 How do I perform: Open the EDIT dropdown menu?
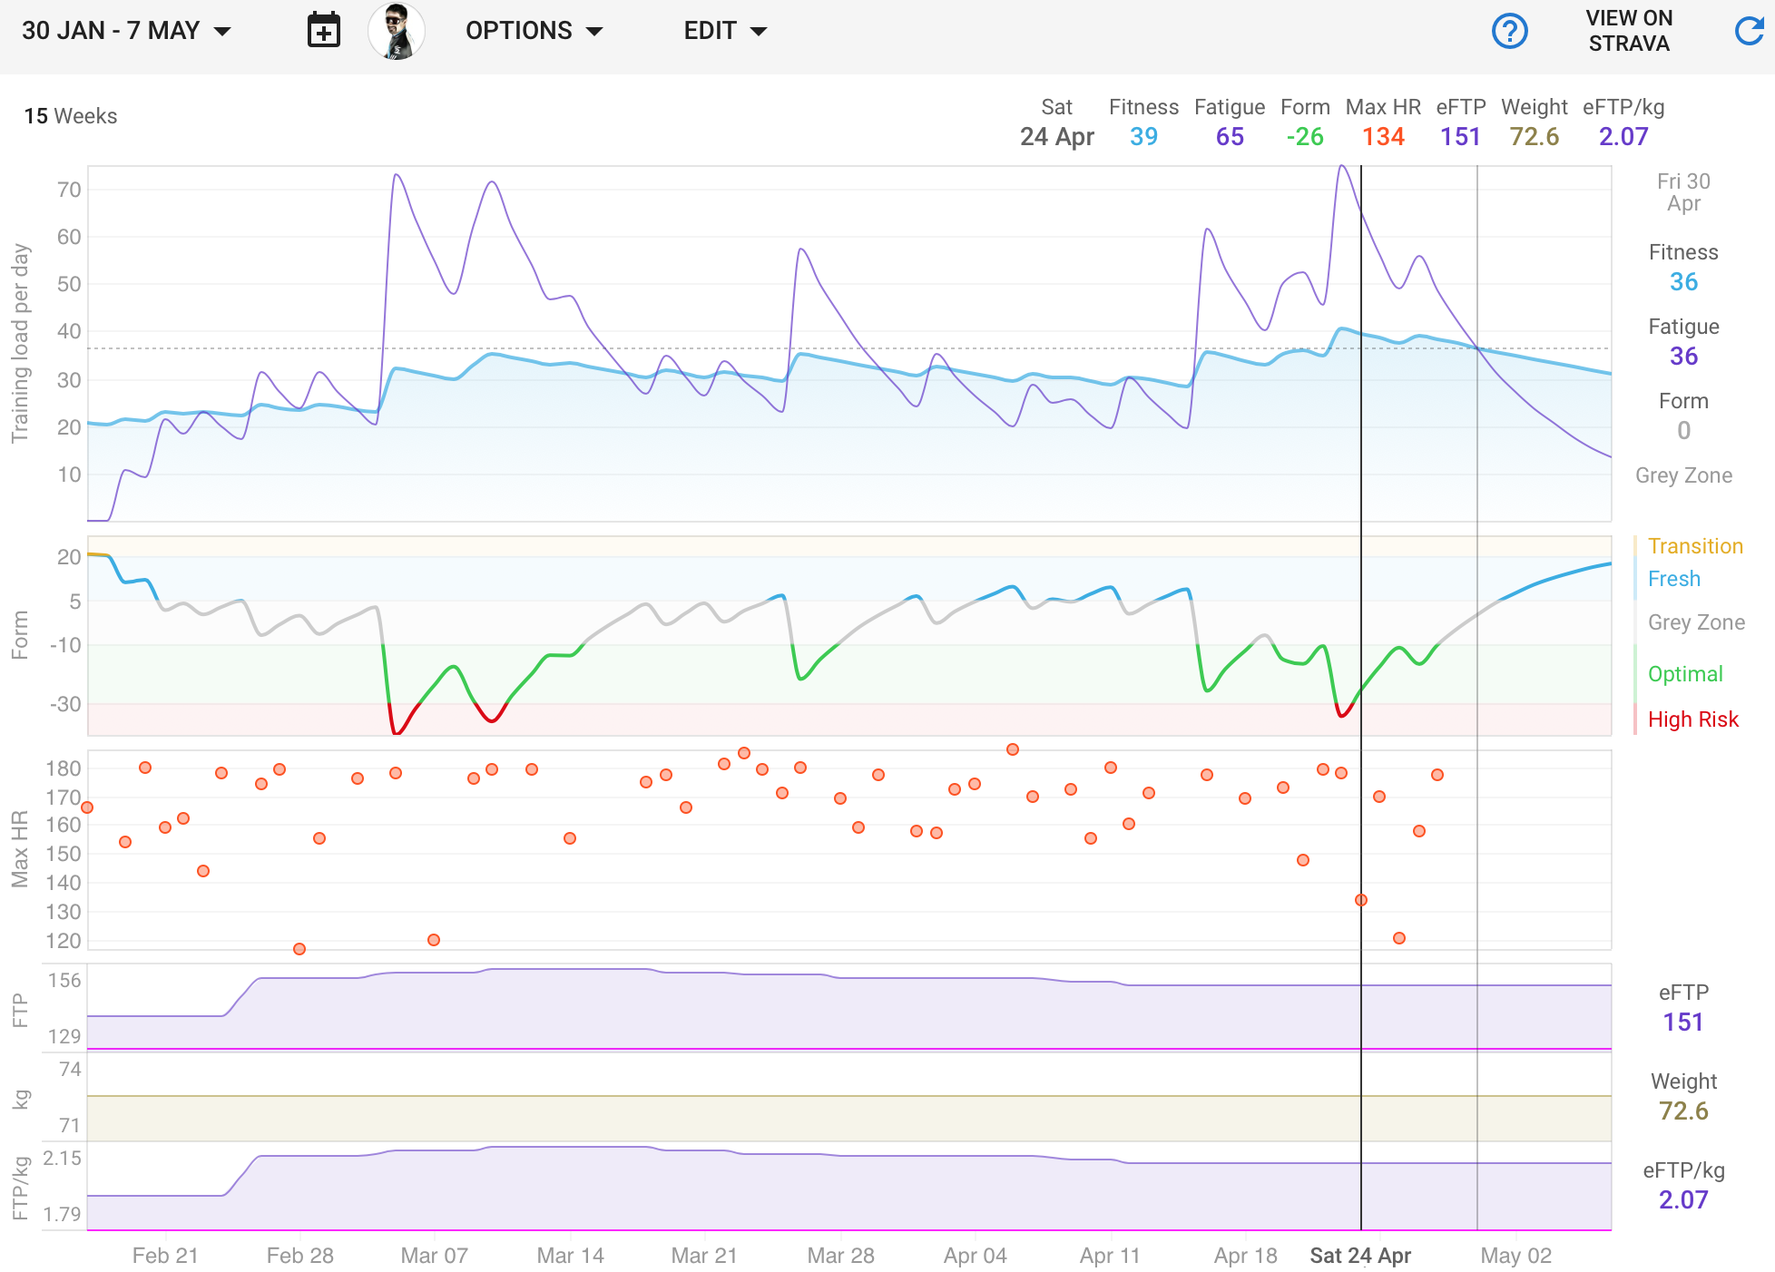[724, 31]
